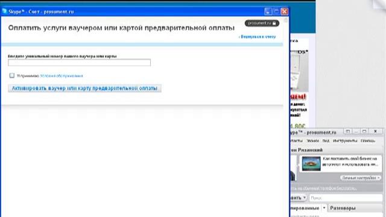Image resolution: width=386 pixels, height=217 pixels.
Task: Open the «Помощь» menu in Skype
Action: (x=368, y=140)
